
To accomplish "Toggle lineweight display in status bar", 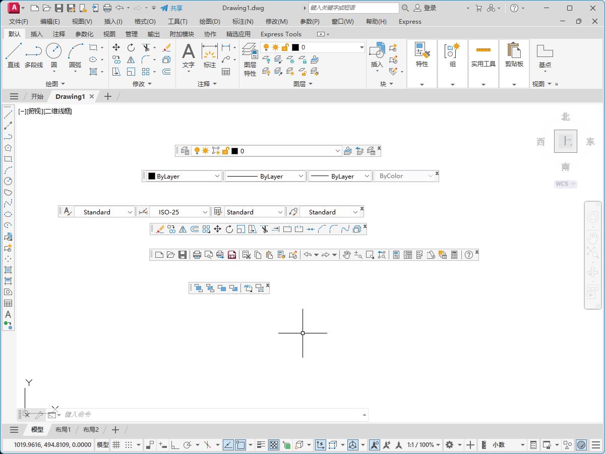I will (261, 445).
